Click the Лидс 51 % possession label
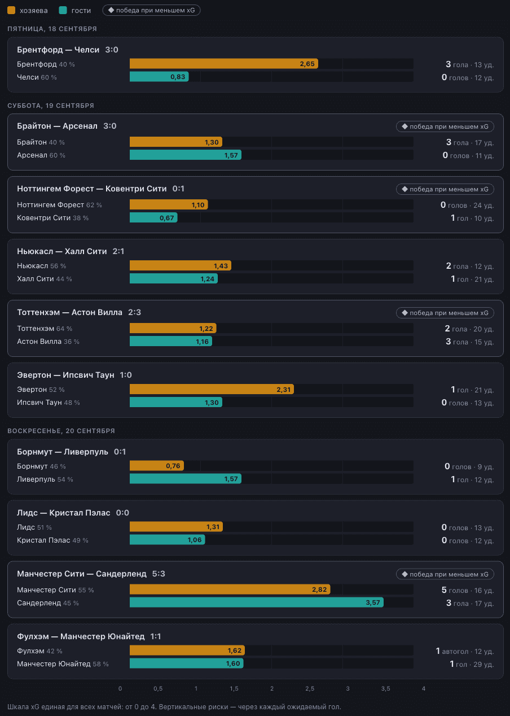This screenshot has width=510, height=716. click(x=34, y=527)
